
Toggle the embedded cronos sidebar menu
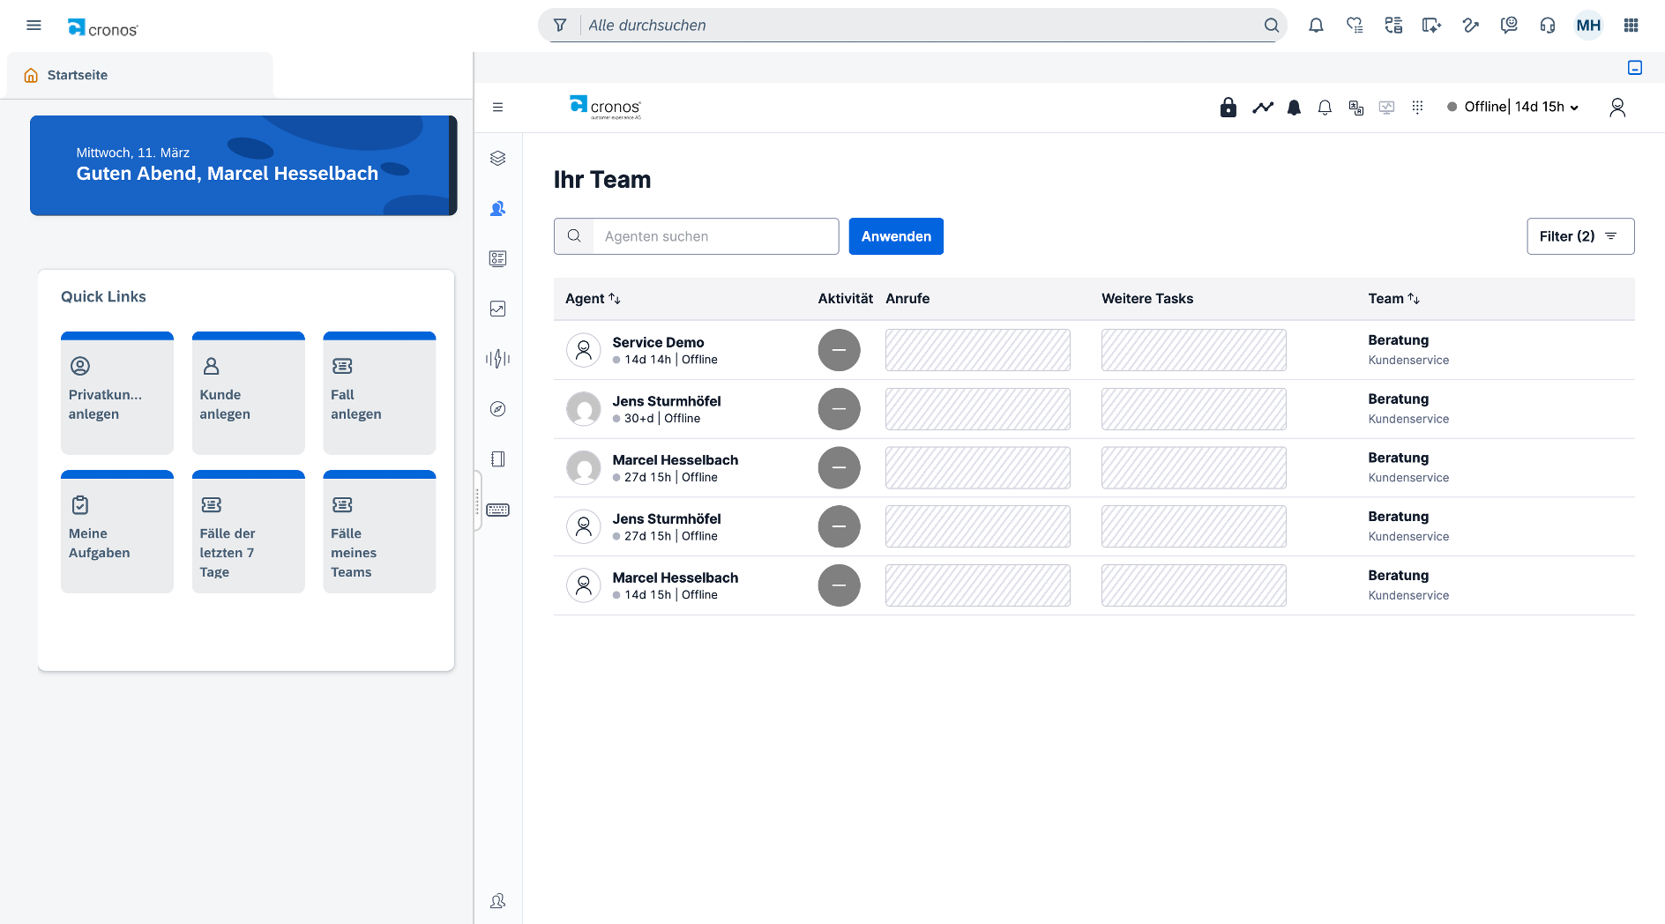[x=497, y=108]
